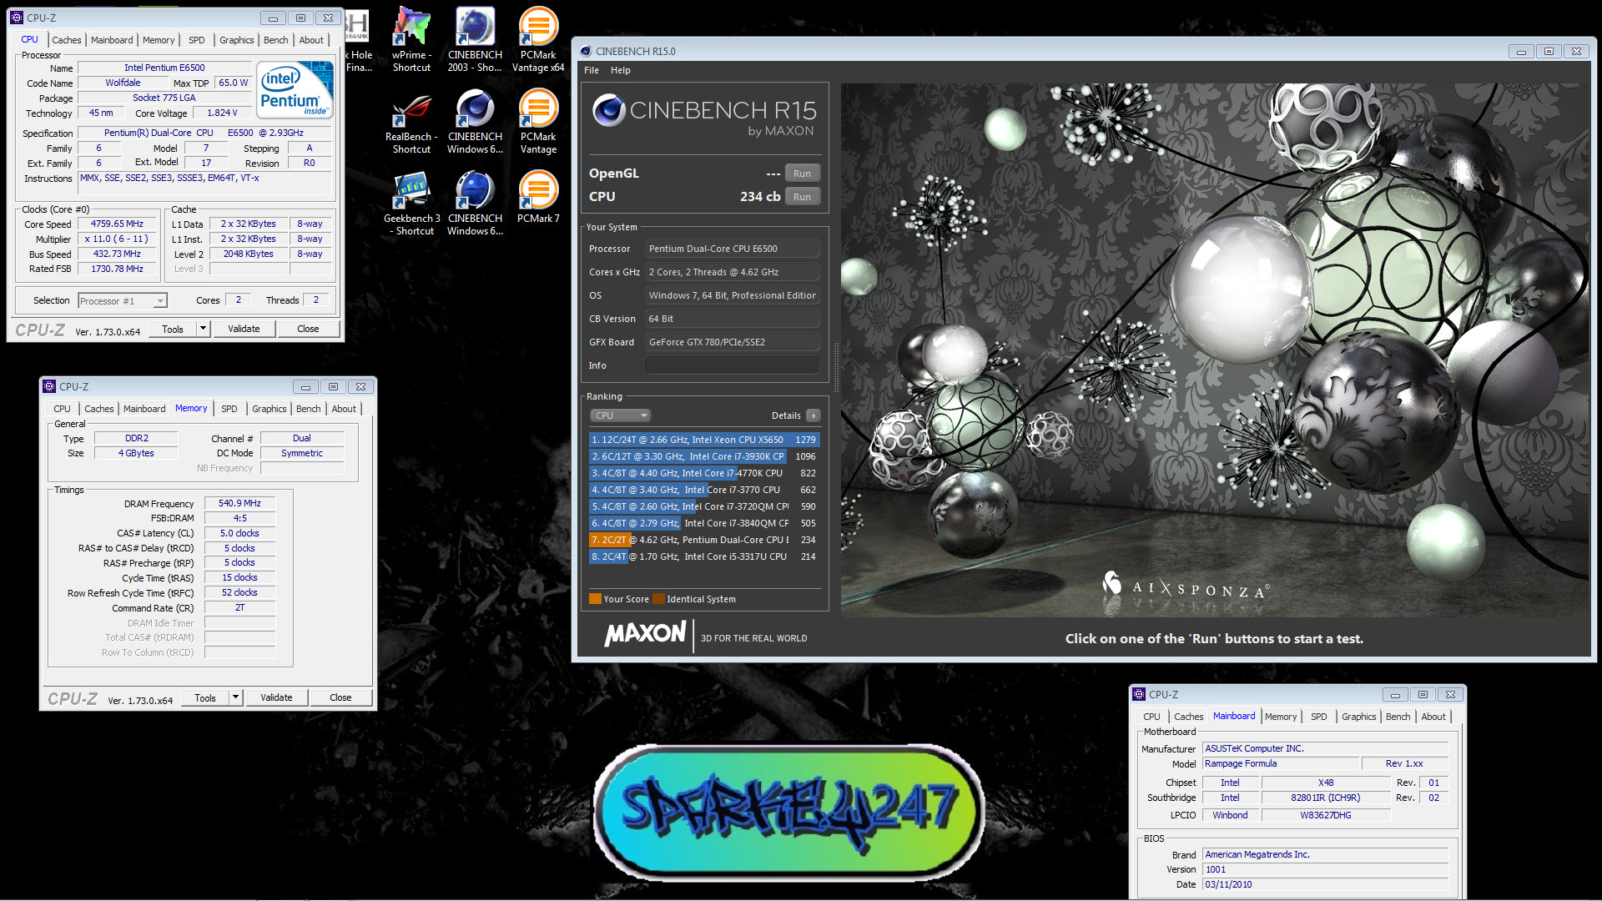Click the MAXON logo at bottom
The height and width of the screenshot is (901, 1602).
click(645, 635)
